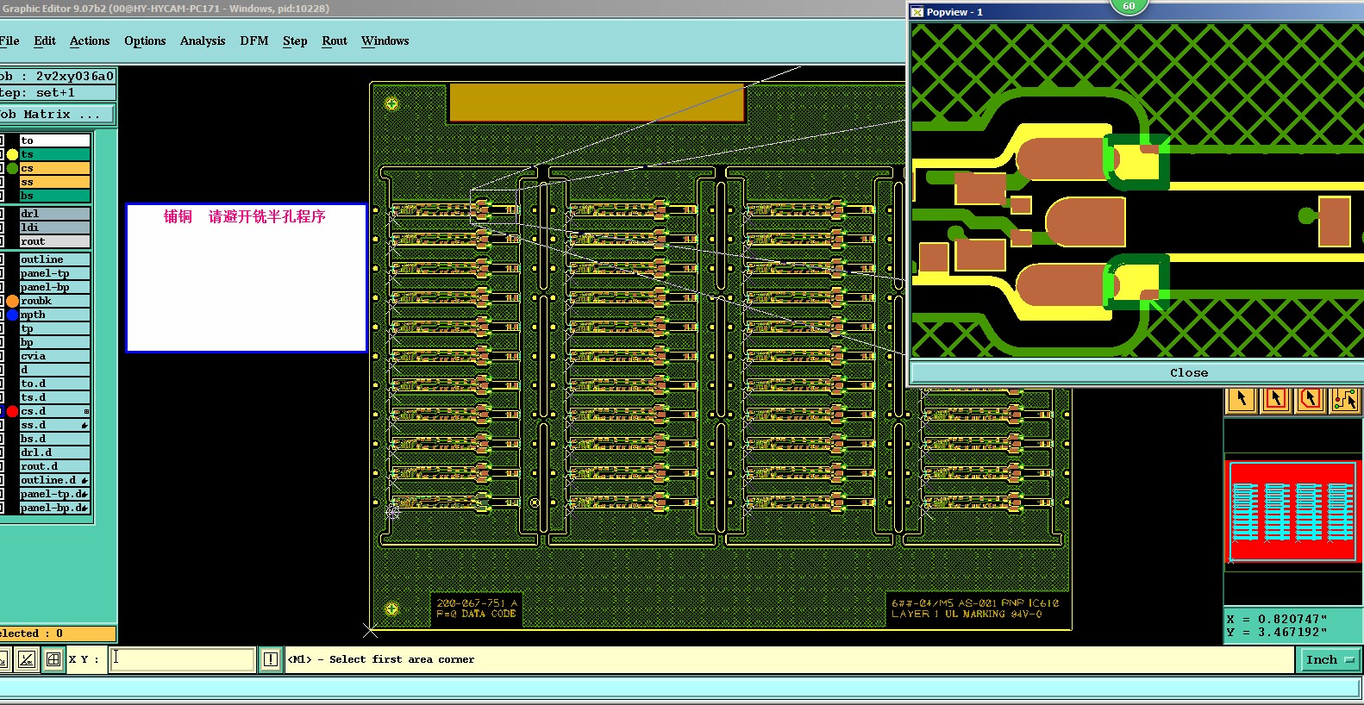Open the DFM menu
Image resolution: width=1364 pixels, height=705 pixels.
click(x=254, y=41)
